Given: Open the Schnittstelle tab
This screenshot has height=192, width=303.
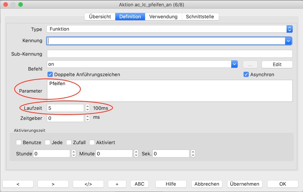Looking at the screenshot, I should tap(200, 16).
